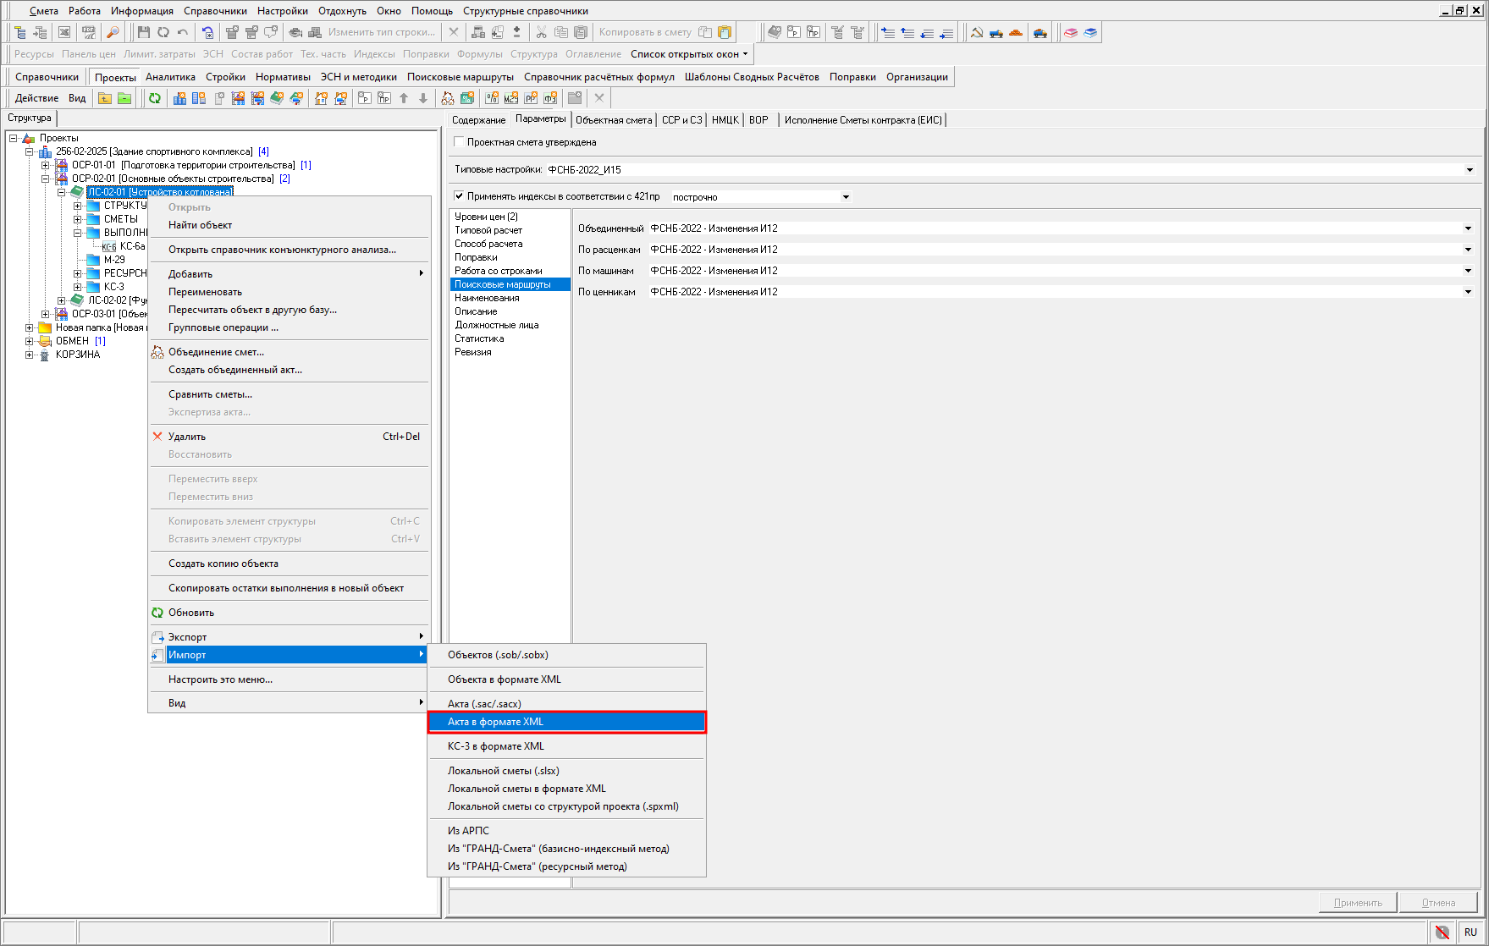Select 'Поправки' in the parameters list
This screenshot has width=1489, height=946.
[x=476, y=257]
